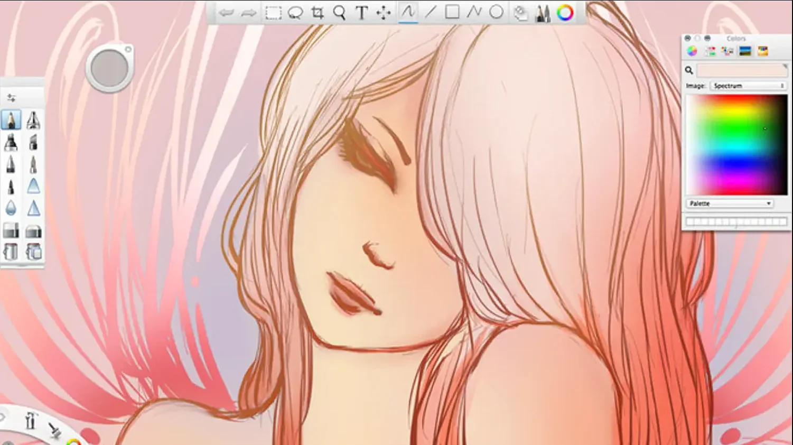
Task: Switch to Color Sliders tab in Colors
Action: [x=710, y=51]
